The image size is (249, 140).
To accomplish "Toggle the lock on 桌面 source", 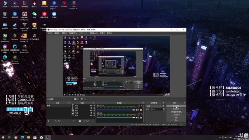I will [x=94, y=115].
